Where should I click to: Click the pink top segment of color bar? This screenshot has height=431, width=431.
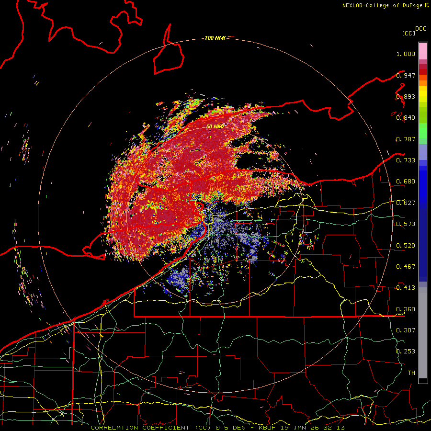coord(423,51)
